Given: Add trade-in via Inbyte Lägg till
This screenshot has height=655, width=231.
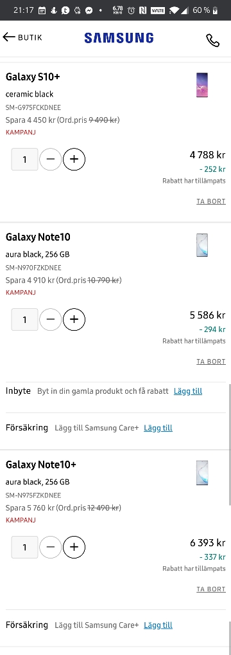Looking at the screenshot, I should point(188,391).
